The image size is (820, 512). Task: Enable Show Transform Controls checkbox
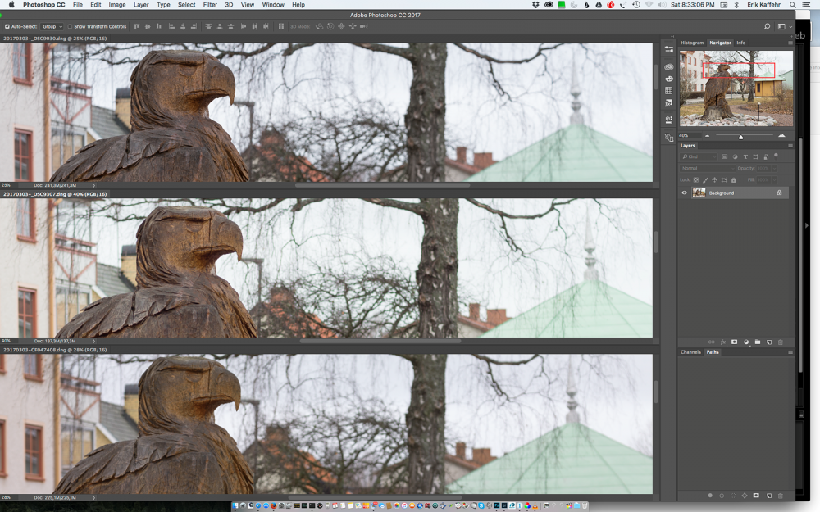click(x=71, y=26)
